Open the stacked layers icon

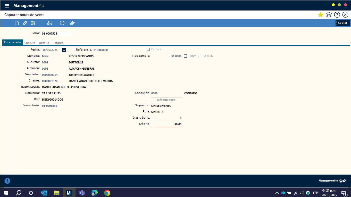coord(329,15)
